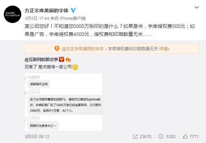Click the comment bubble icon
206x143 pixels.
click(x=161, y=137)
